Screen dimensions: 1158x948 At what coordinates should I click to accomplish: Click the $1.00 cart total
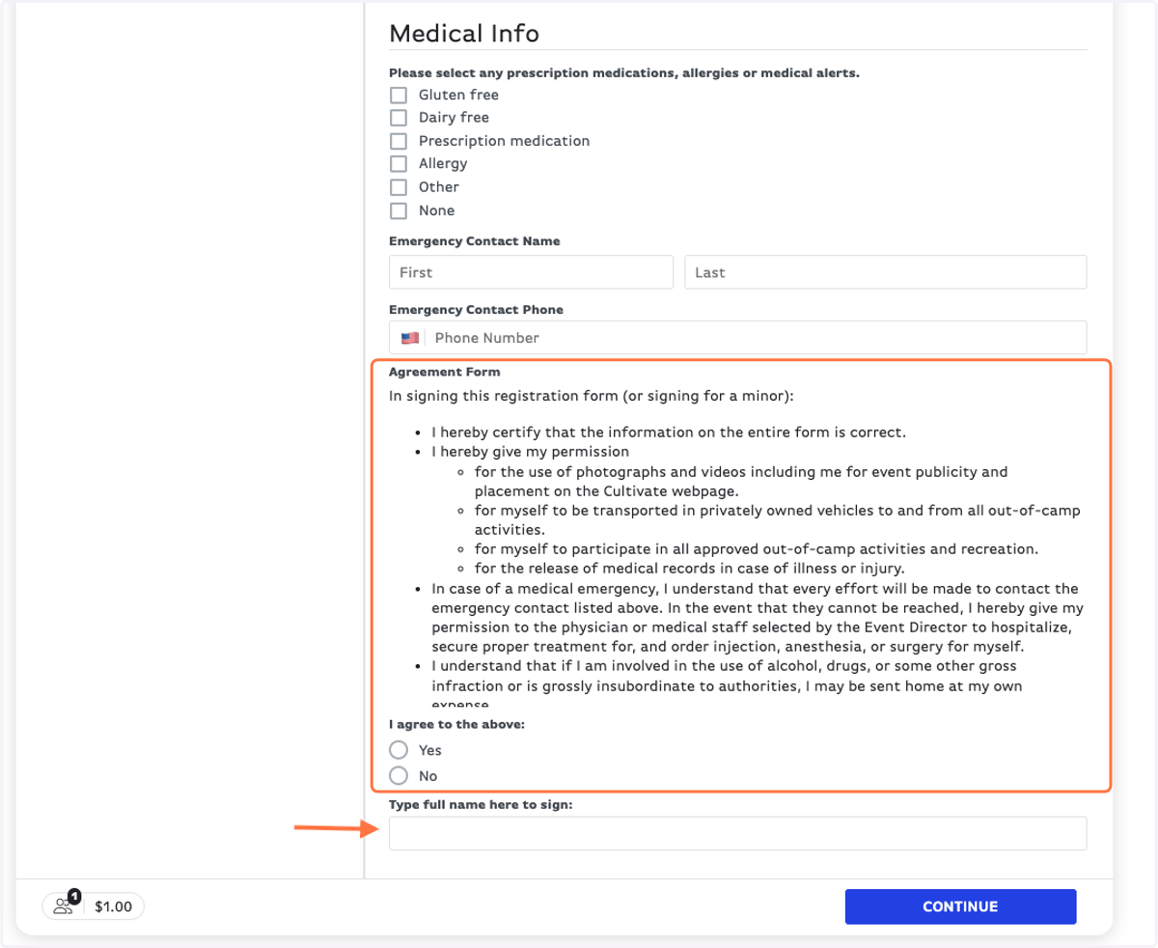point(114,906)
